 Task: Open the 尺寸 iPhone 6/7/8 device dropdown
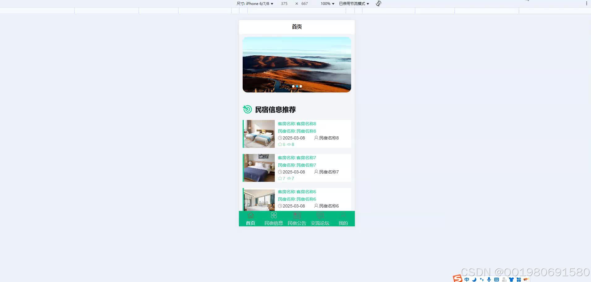click(x=255, y=3)
